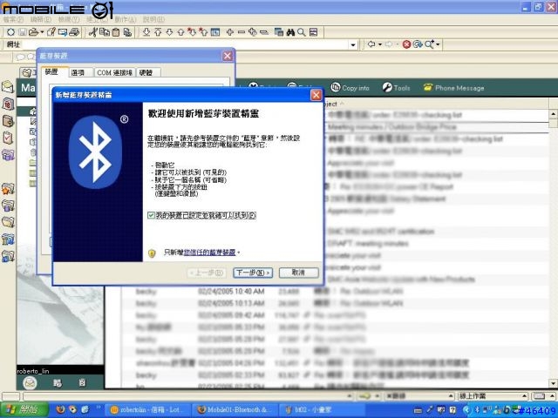This screenshot has height=418, width=558.
Task: Click the Copy toolbar icon
Action: 105,32
